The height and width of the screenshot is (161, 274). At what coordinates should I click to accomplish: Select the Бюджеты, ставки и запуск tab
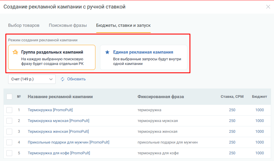click(123, 25)
